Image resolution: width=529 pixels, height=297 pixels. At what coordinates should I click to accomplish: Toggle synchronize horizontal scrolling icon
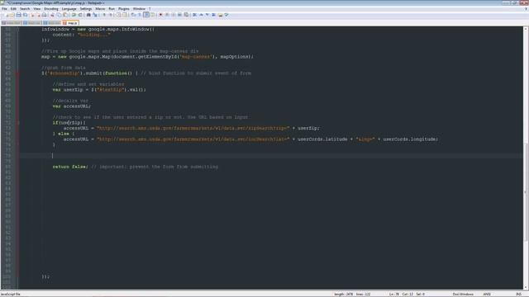(125, 15)
